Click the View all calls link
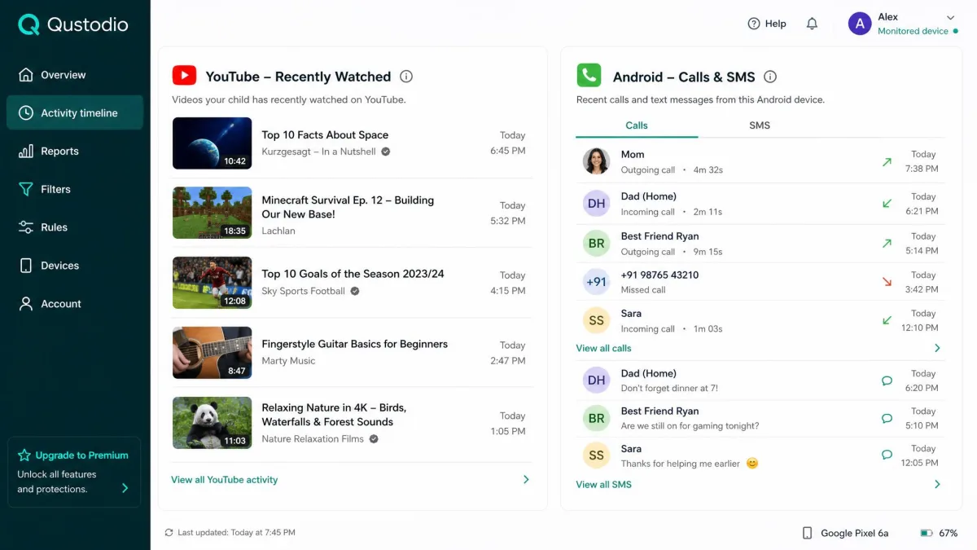This screenshot has width=977, height=550. pyautogui.click(x=603, y=348)
